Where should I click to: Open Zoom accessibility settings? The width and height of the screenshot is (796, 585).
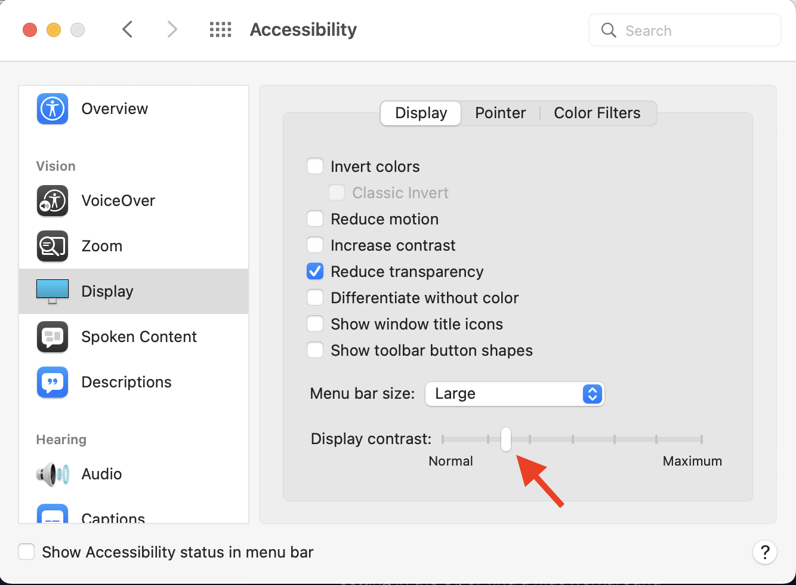pyautogui.click(x=53, y=246)
